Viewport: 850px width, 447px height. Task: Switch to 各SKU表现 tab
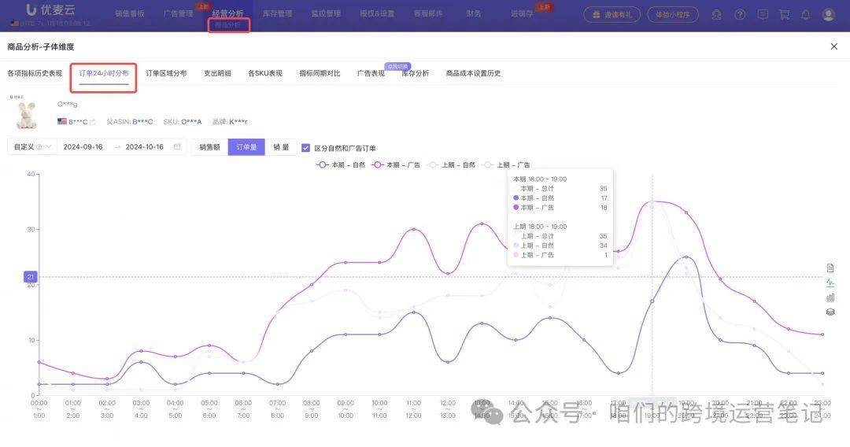click(x=265, y=73)
